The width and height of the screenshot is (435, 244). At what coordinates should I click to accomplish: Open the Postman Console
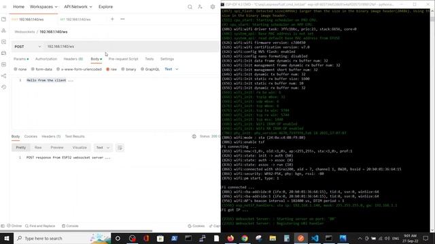coord(70,226)
